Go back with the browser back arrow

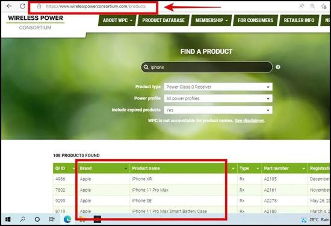9,6
